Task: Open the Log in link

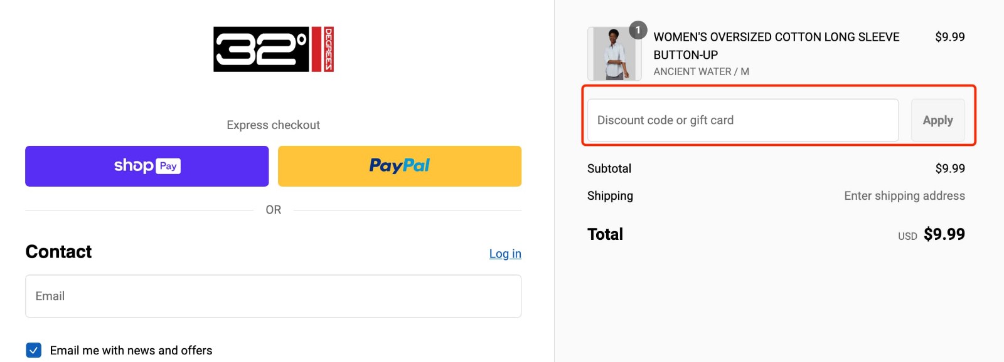Action: point(505,254)
